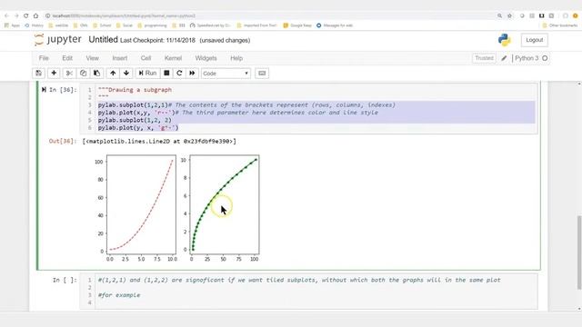Click browser forward arrow

[16, 15]
